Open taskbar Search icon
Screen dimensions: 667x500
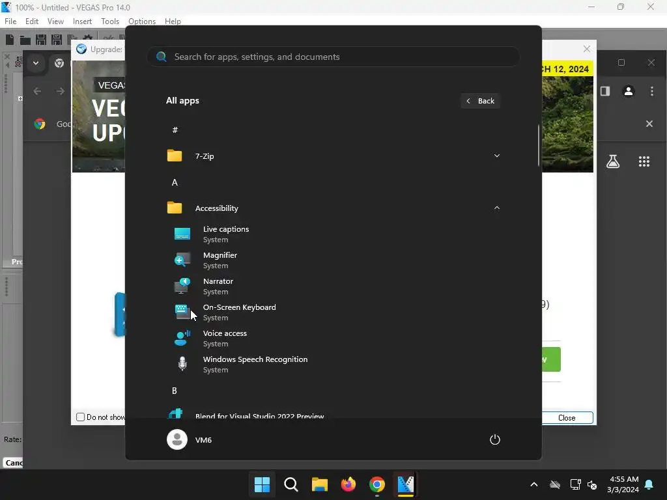(x=291, y=484)
